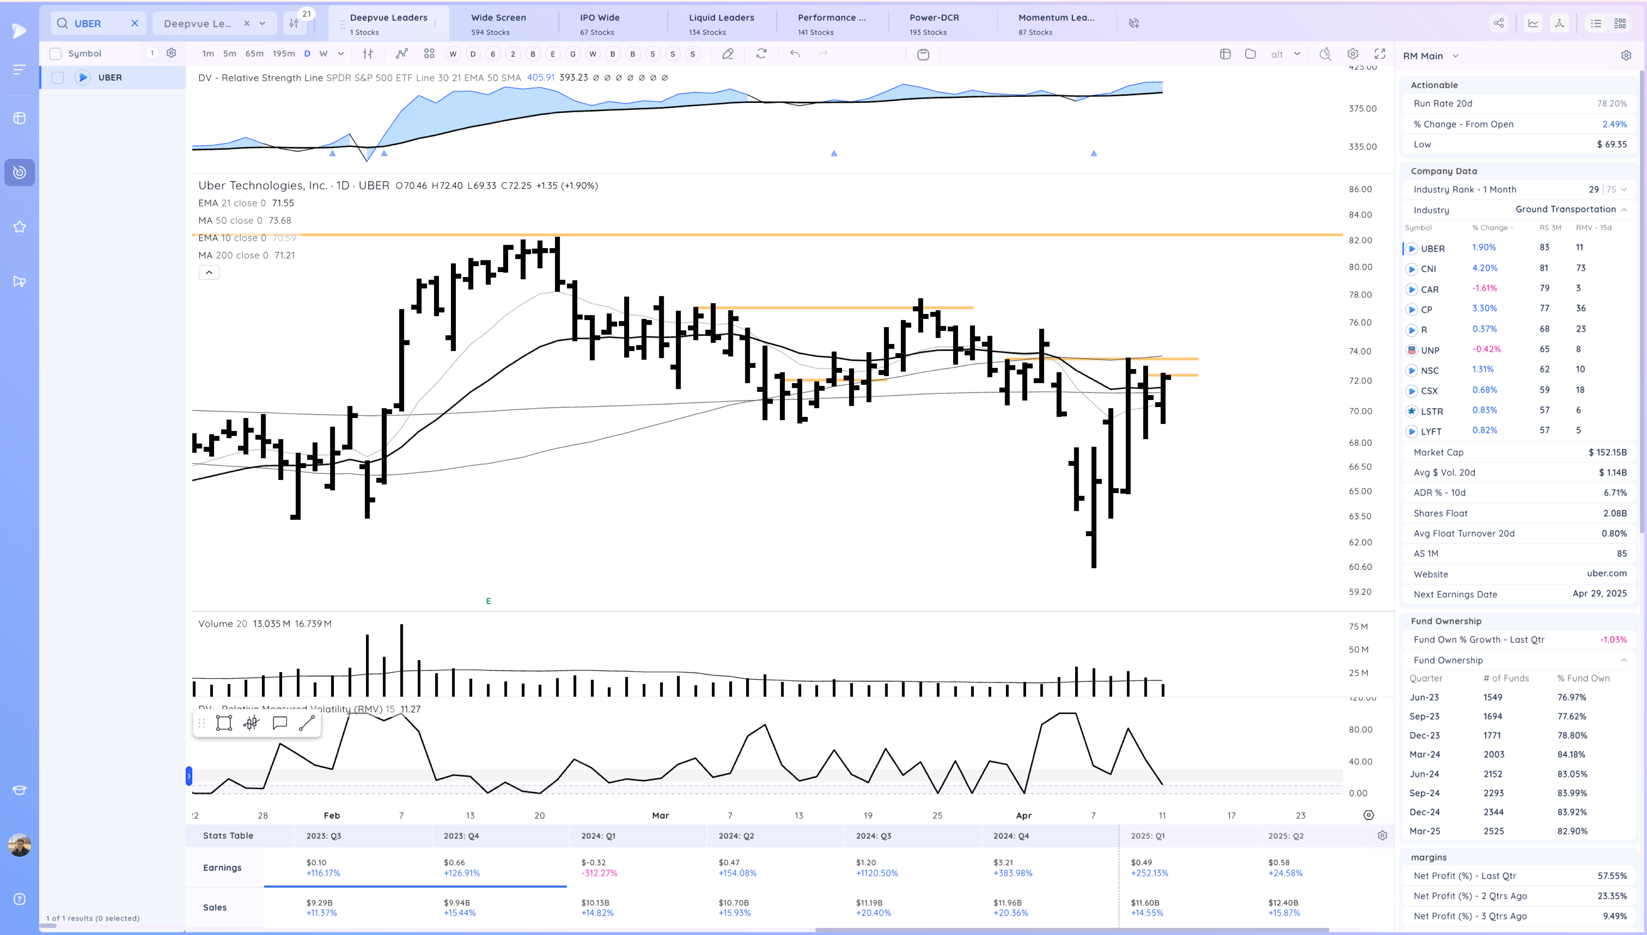Toggle the select-all Symbol checkbox
This screenshot has width=1647, height=935.
point(56,54)
